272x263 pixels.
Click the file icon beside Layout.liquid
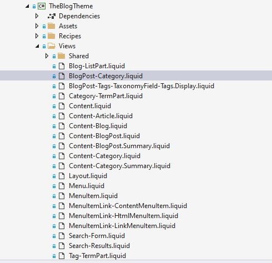62,176
